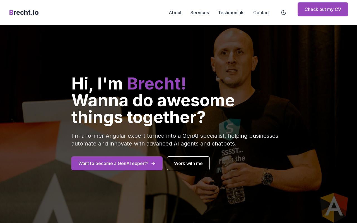
Task: Toggle dark mode with the moon icon
Action: (284, 13)
